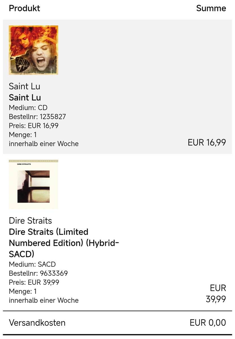Click the Preis: EUR 16,99 line
235x339 pixels.
tap(34, 126)
